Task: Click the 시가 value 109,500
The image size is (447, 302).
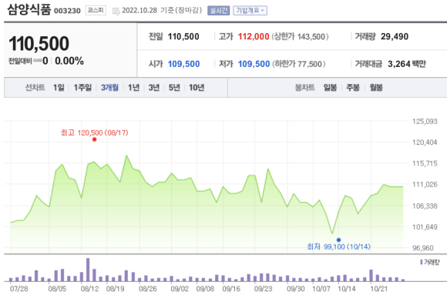Action: pos(183,64)
